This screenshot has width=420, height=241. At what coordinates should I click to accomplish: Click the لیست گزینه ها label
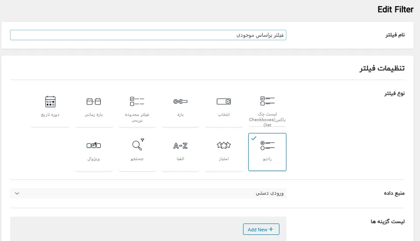388,221
